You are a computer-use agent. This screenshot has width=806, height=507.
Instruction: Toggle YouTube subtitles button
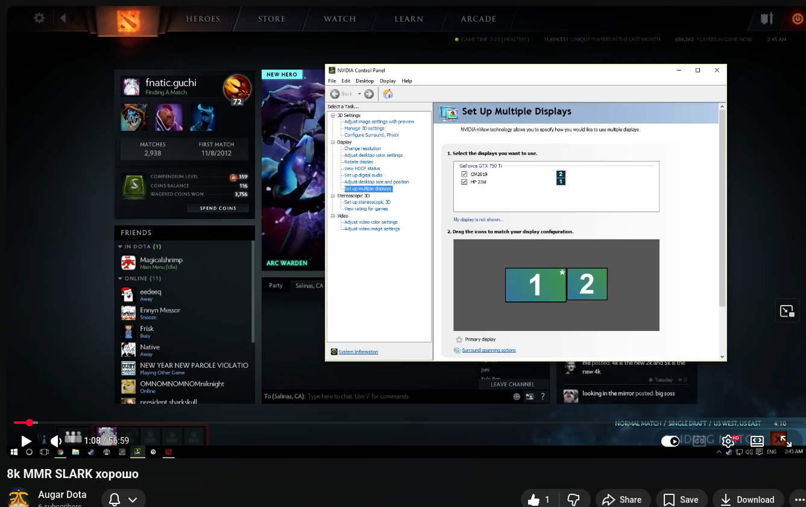coord(699,441)
